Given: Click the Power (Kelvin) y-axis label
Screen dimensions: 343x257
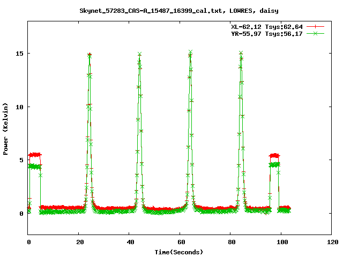Looking at the screenshot, I should click(5, 129).
